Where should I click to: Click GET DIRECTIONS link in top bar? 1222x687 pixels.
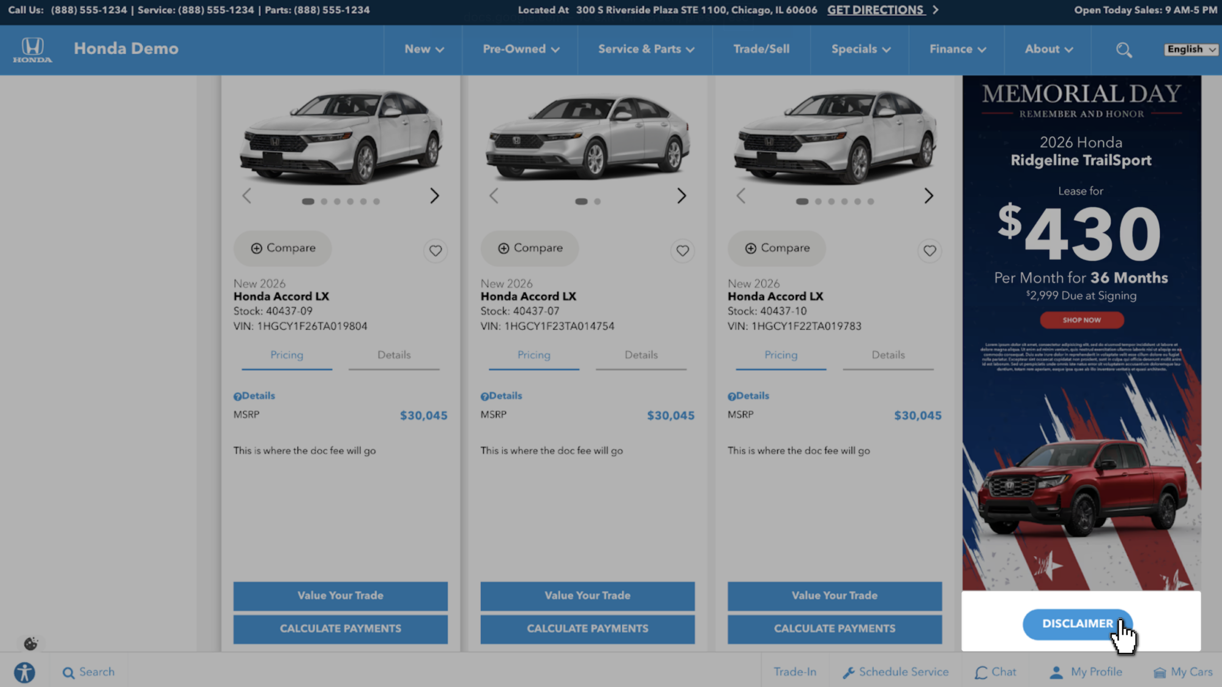pos(876,10)
